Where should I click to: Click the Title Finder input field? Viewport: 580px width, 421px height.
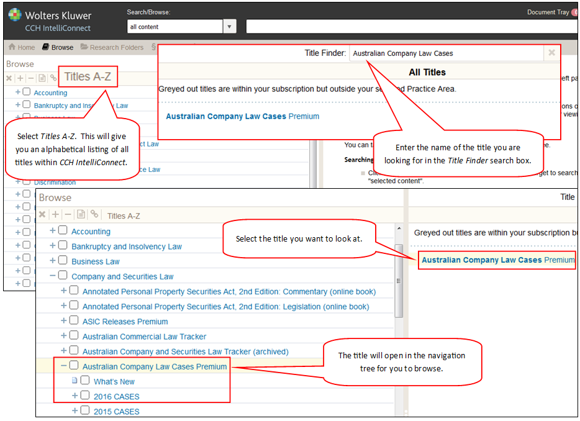[447, 53]
